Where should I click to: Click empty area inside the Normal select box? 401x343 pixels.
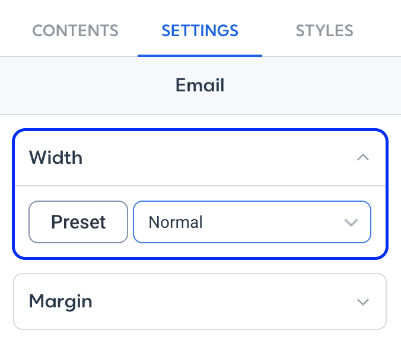[271, 222]
